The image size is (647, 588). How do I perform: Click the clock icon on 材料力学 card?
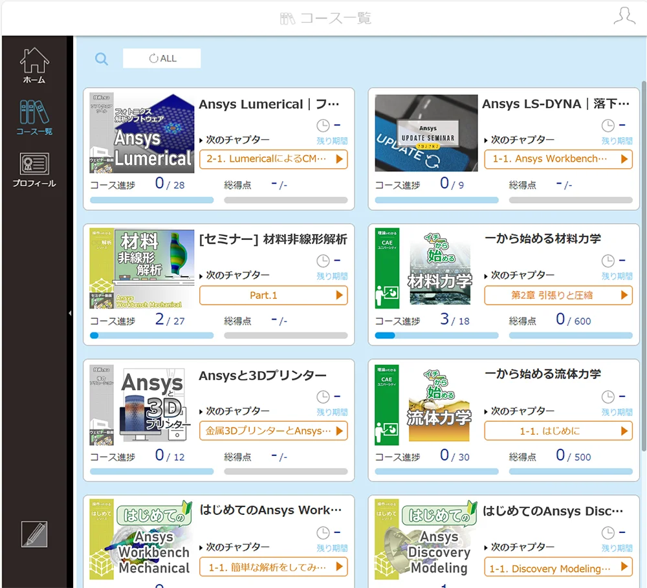608,261
